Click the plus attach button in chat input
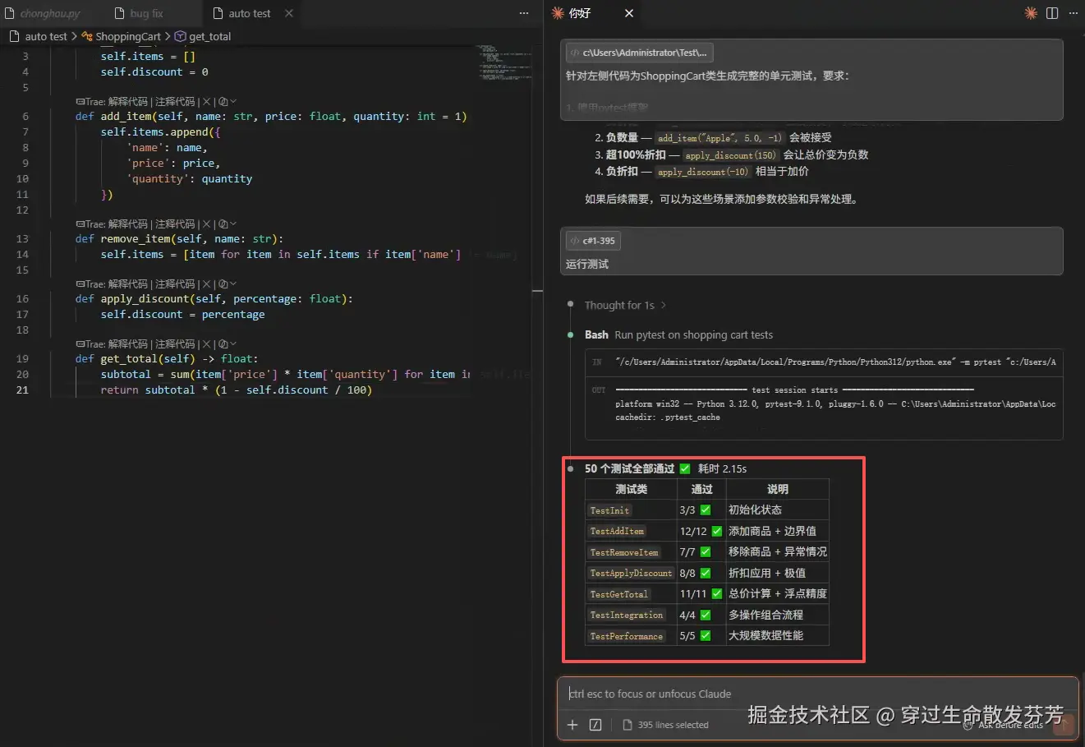The width and height of the screenshot is (1085, 747). (x=572, y=724)
